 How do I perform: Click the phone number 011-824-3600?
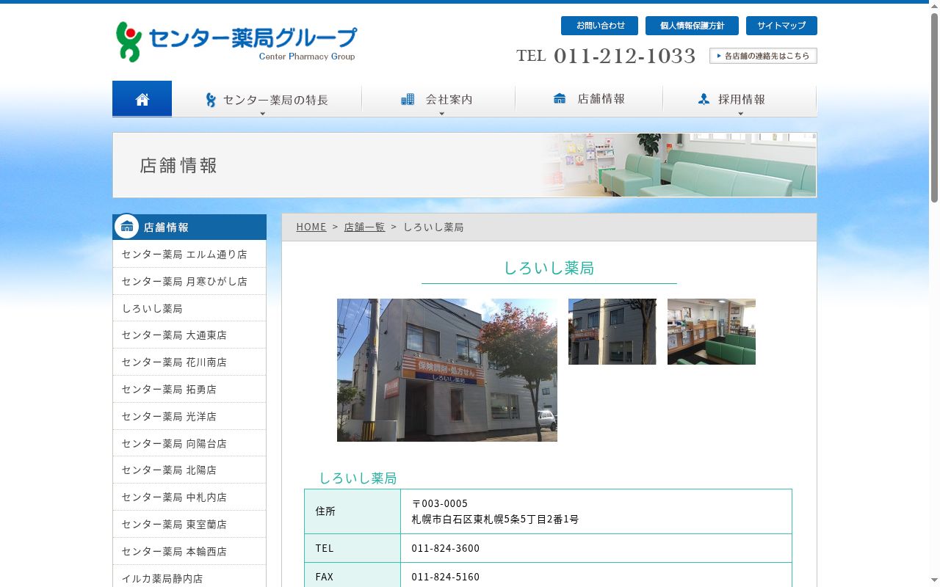(x=446, y=548)
